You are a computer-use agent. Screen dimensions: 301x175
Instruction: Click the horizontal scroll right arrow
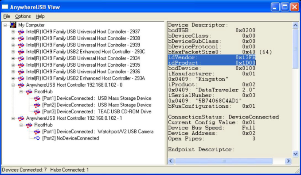point(288,161)
